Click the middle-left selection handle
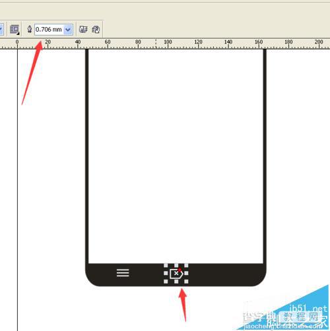The image size is (330, 331). pyautogui.click(x=166, y=273)
